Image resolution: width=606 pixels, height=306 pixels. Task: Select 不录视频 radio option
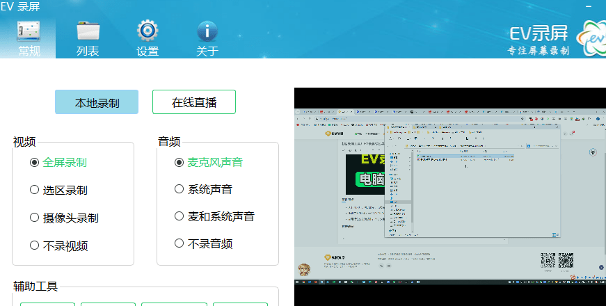coord(58,245)
